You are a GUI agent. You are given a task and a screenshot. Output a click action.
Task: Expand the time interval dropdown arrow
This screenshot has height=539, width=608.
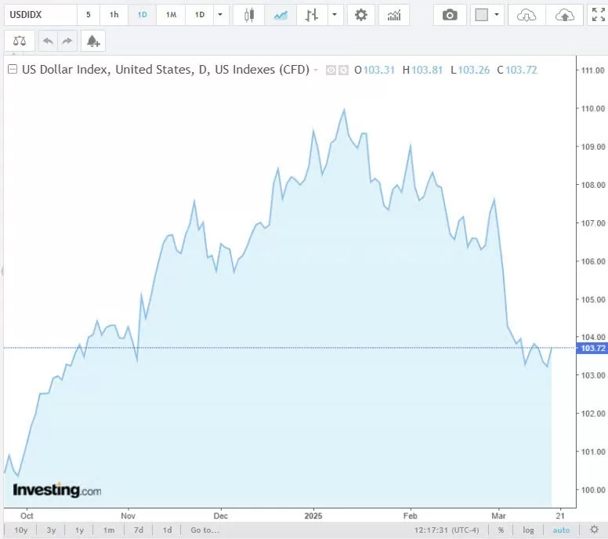click(x=220, y=15)
